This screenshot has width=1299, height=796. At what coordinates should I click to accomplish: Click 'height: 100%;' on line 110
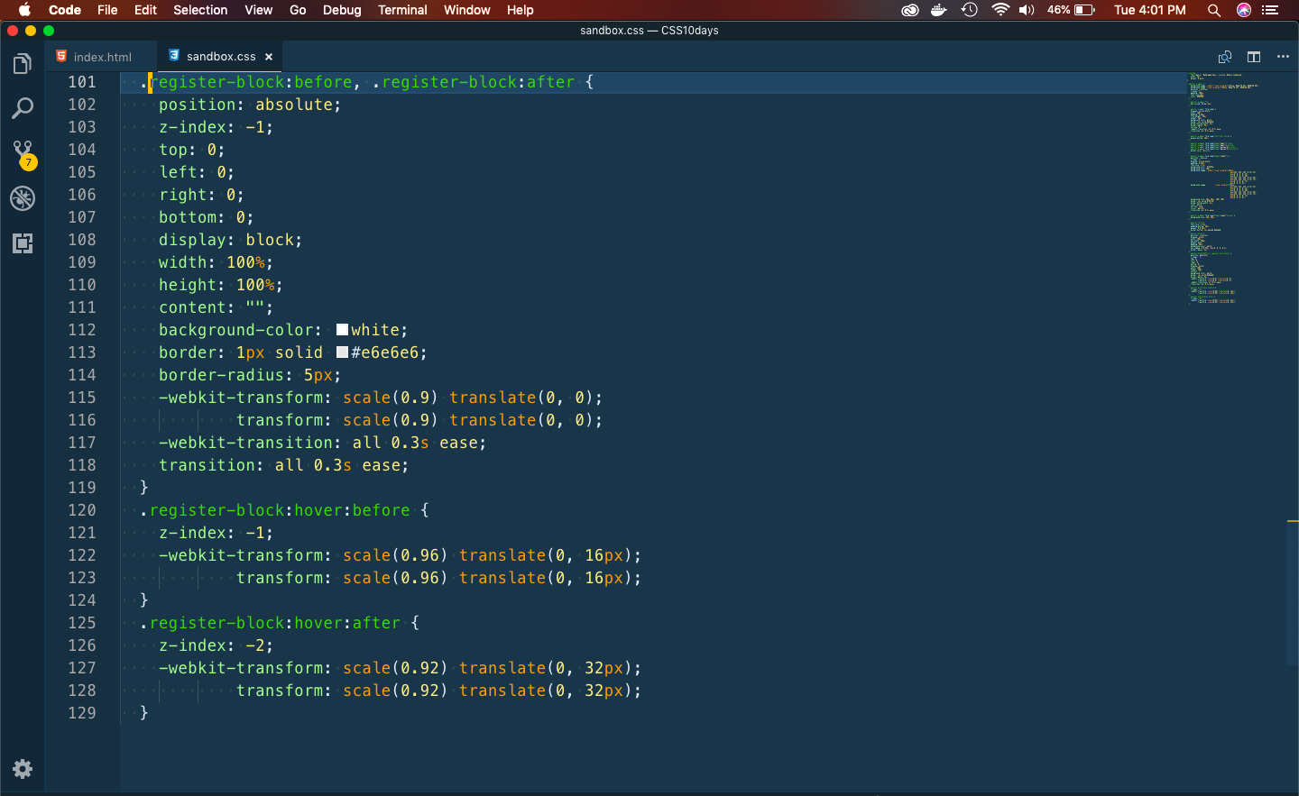pyautogui.click(x=220, y=285)
